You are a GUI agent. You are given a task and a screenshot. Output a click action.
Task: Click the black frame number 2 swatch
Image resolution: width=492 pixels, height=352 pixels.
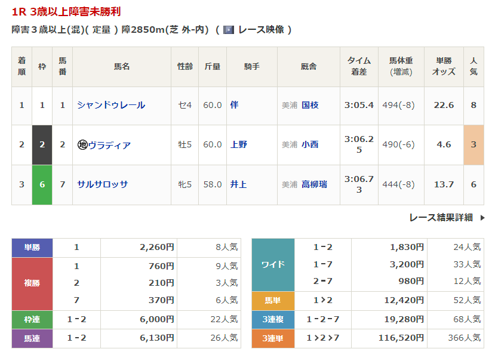pos(42,145)
